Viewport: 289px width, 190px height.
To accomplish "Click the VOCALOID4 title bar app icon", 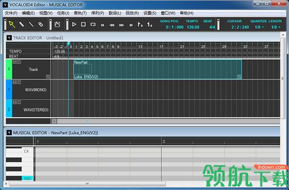I will pyautogui.click(x=5, y=5).
